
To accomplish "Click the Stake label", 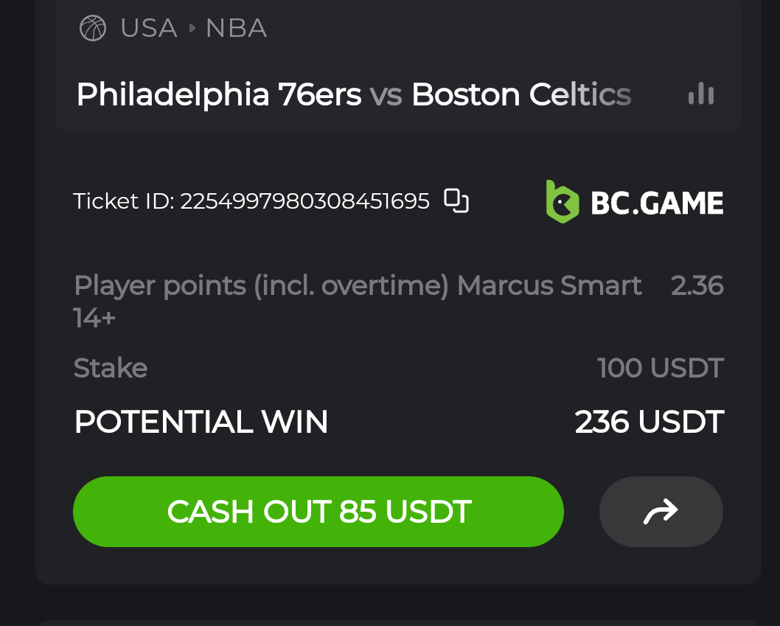I will coord(111,367).
